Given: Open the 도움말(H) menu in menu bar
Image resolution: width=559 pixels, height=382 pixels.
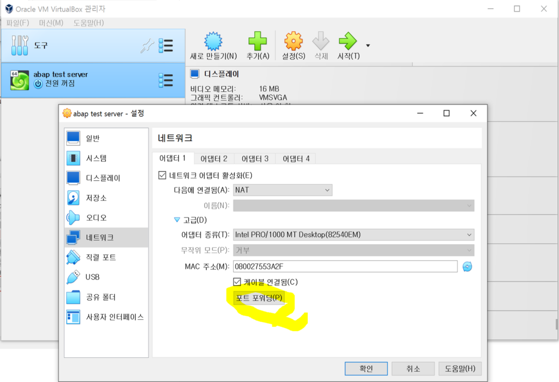Looking at the screenshot, I should (x=88, y=23).
